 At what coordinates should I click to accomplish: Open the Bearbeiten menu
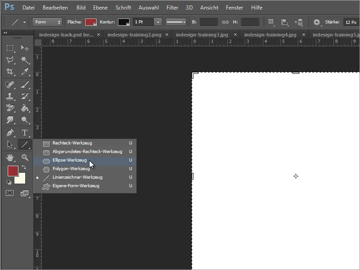point(55,8)
